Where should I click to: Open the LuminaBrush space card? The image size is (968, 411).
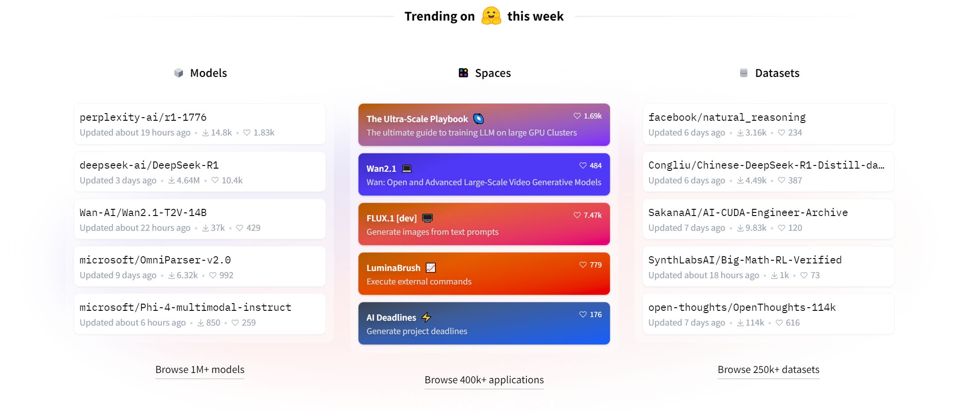pos(484,274)
